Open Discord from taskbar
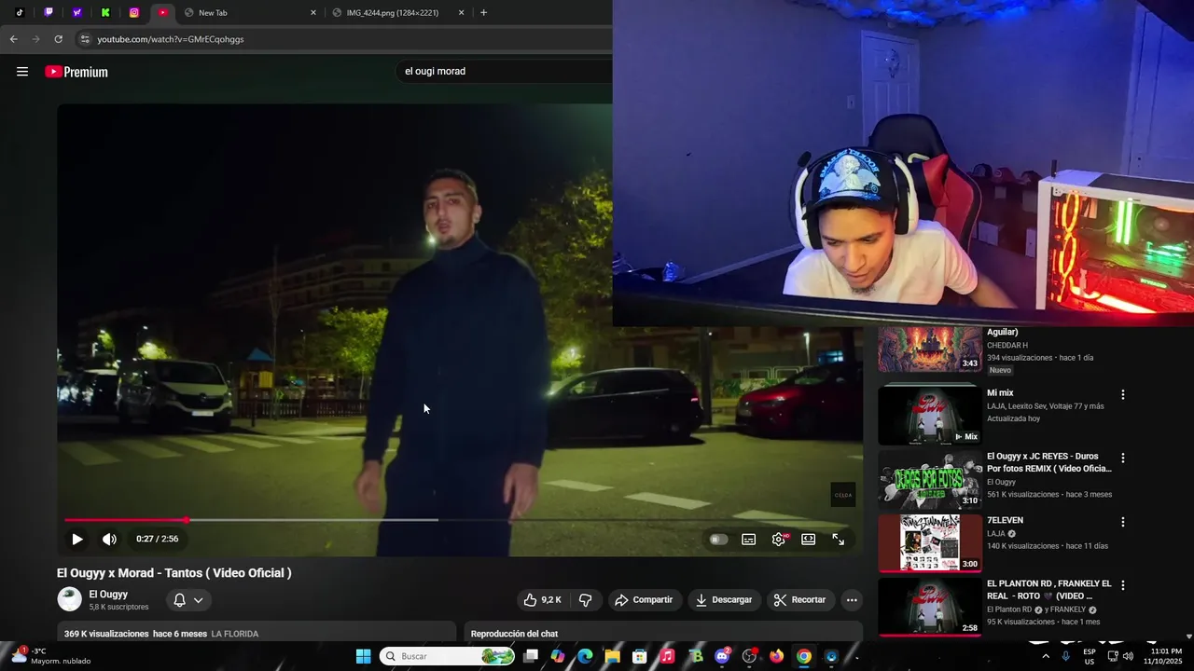This screenshot has height=671, width=1194. pos(722,656)
